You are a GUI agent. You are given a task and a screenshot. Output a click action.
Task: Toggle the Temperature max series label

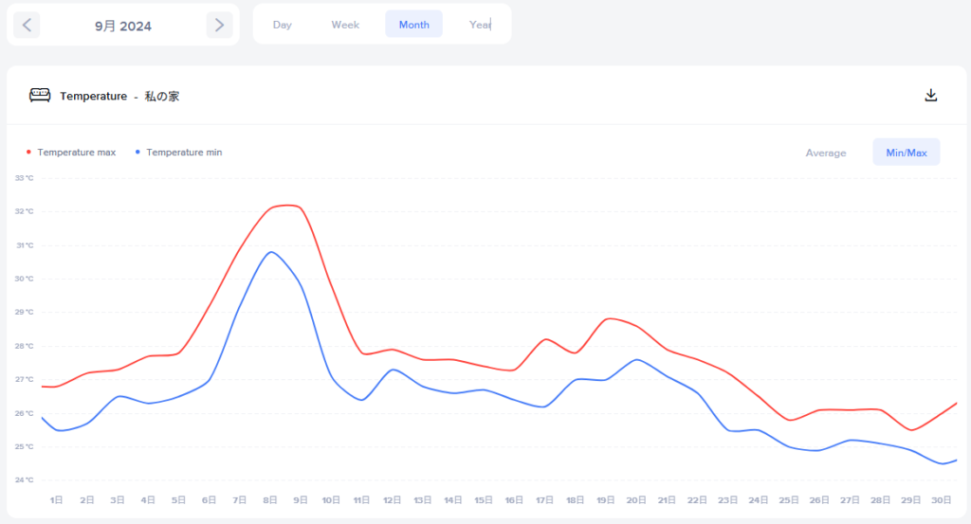click(x=77, y=153)
